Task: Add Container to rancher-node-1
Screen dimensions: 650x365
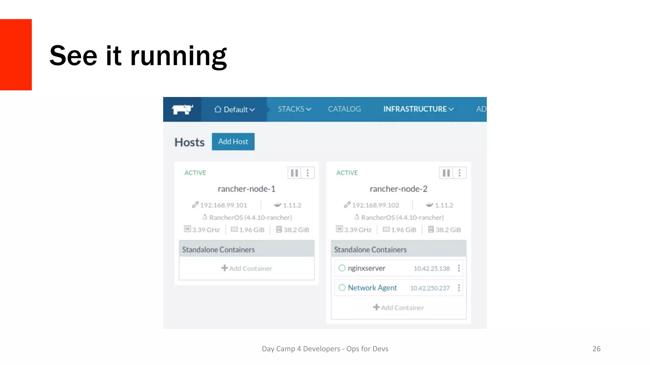Action: click(x=247, y=268)
